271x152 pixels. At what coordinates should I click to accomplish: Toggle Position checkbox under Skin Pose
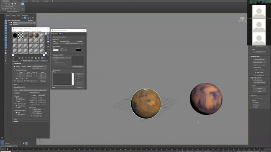point(254,103)
